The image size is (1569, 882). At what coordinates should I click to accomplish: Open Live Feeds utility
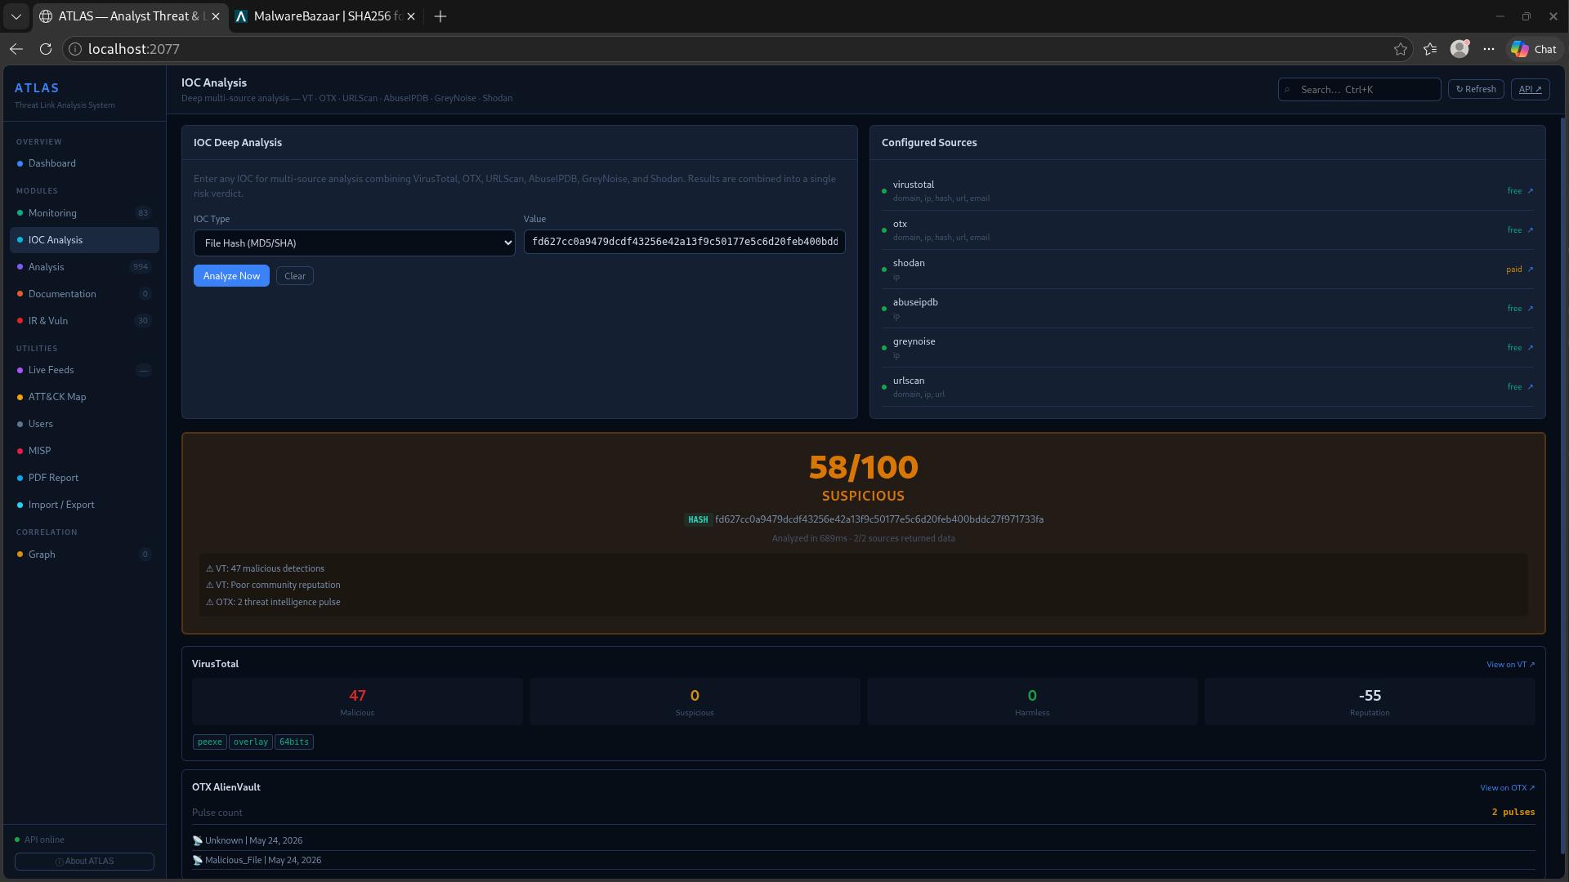click(84, 370)
